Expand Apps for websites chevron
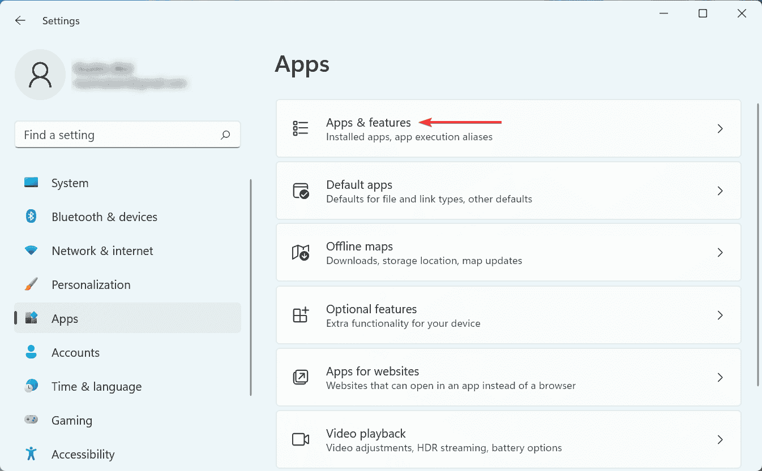The image size is (762, 471). pos(720,377)
